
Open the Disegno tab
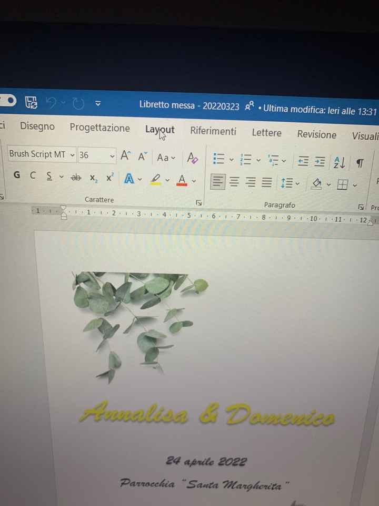(37, 126)
